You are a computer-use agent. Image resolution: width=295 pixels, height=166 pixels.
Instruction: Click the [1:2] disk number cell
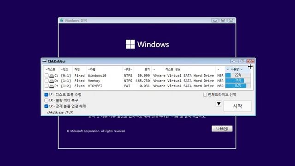[66, 86]
